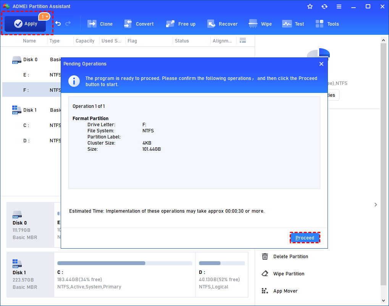Click the scrollbar up arrow on right panel

tap(384, 40)
